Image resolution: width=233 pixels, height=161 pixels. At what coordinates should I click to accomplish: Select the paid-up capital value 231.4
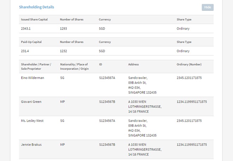25,51
